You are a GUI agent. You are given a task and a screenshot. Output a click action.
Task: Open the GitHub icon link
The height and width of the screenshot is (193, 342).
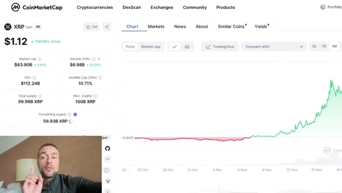point(108,149)
